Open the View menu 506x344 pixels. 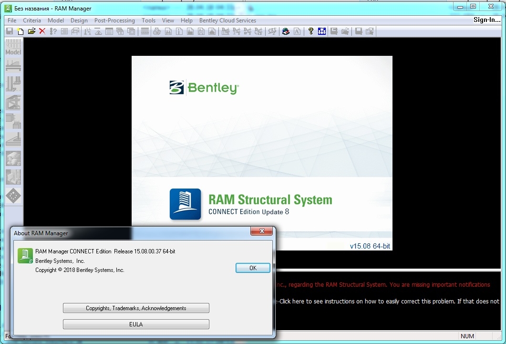pyautogui.click(x=168, y=21)
